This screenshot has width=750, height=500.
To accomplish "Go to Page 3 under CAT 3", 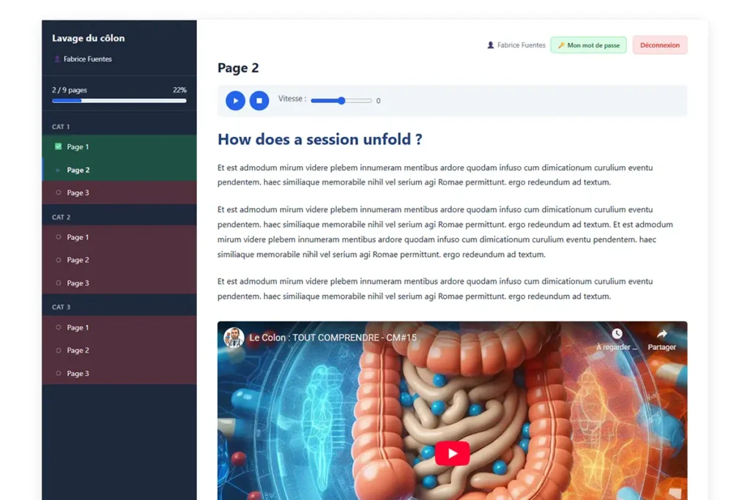I will click(78, 373).
